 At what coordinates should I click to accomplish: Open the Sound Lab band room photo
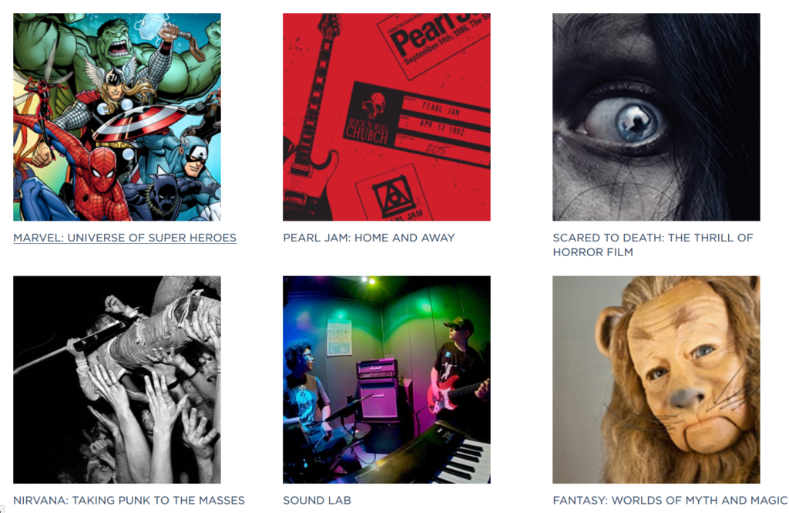387,380
